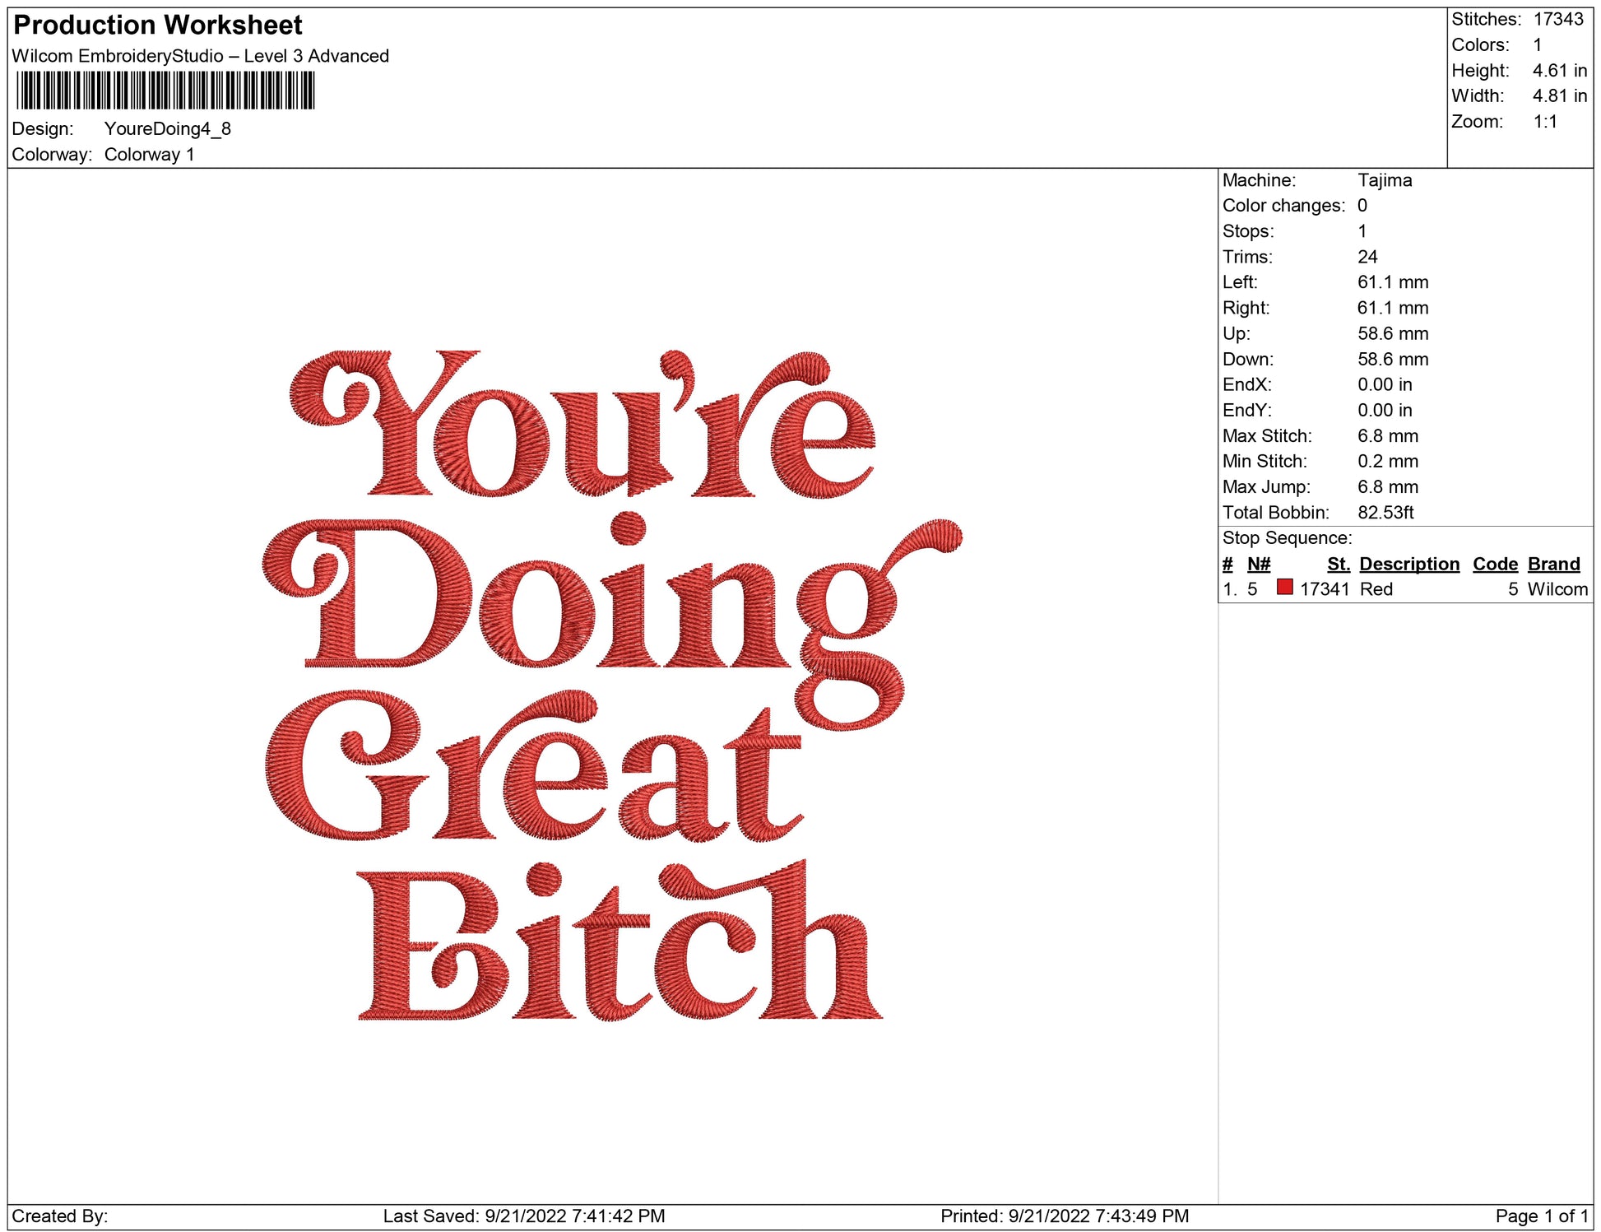Click the Stitches count 17343
The width and height of the screenshot is (1601, 1232).
coord(1557,19)
